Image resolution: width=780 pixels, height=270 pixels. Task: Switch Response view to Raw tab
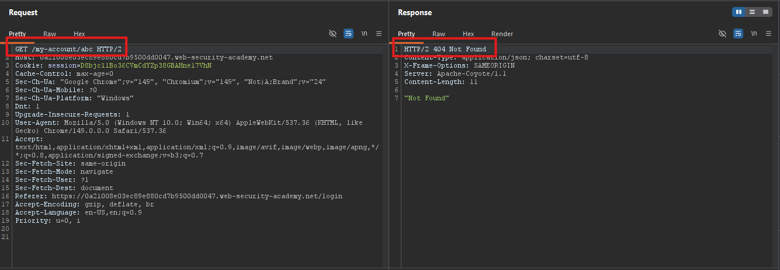[439, 34]
